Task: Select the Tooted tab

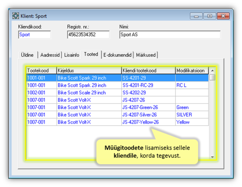Action: coord(91,54)
